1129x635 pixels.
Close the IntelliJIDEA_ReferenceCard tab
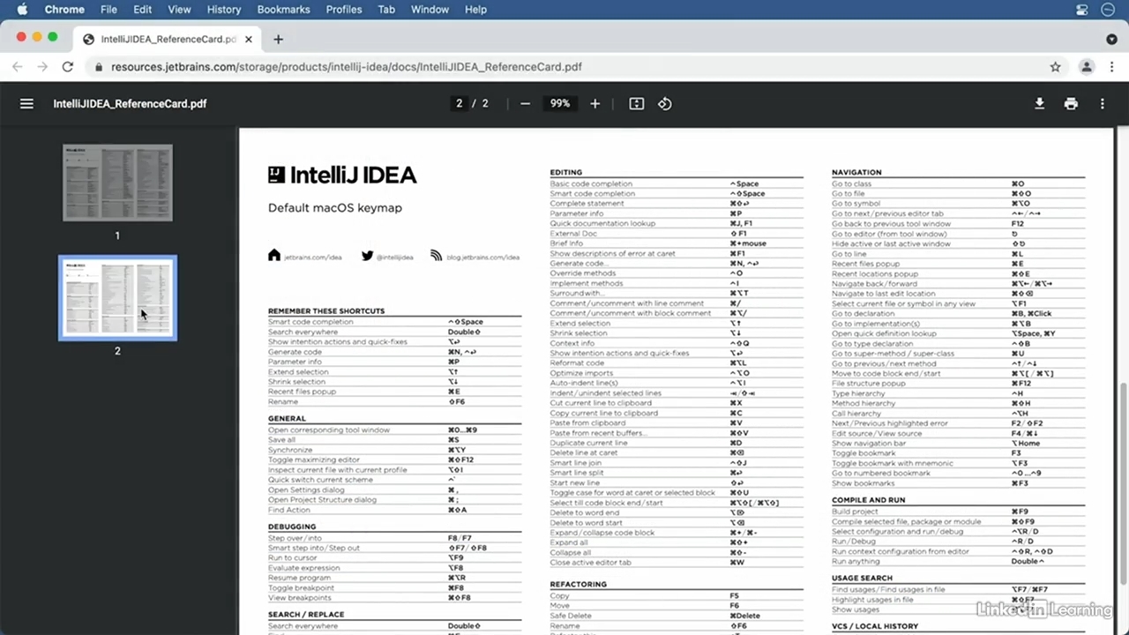(248, 39)
